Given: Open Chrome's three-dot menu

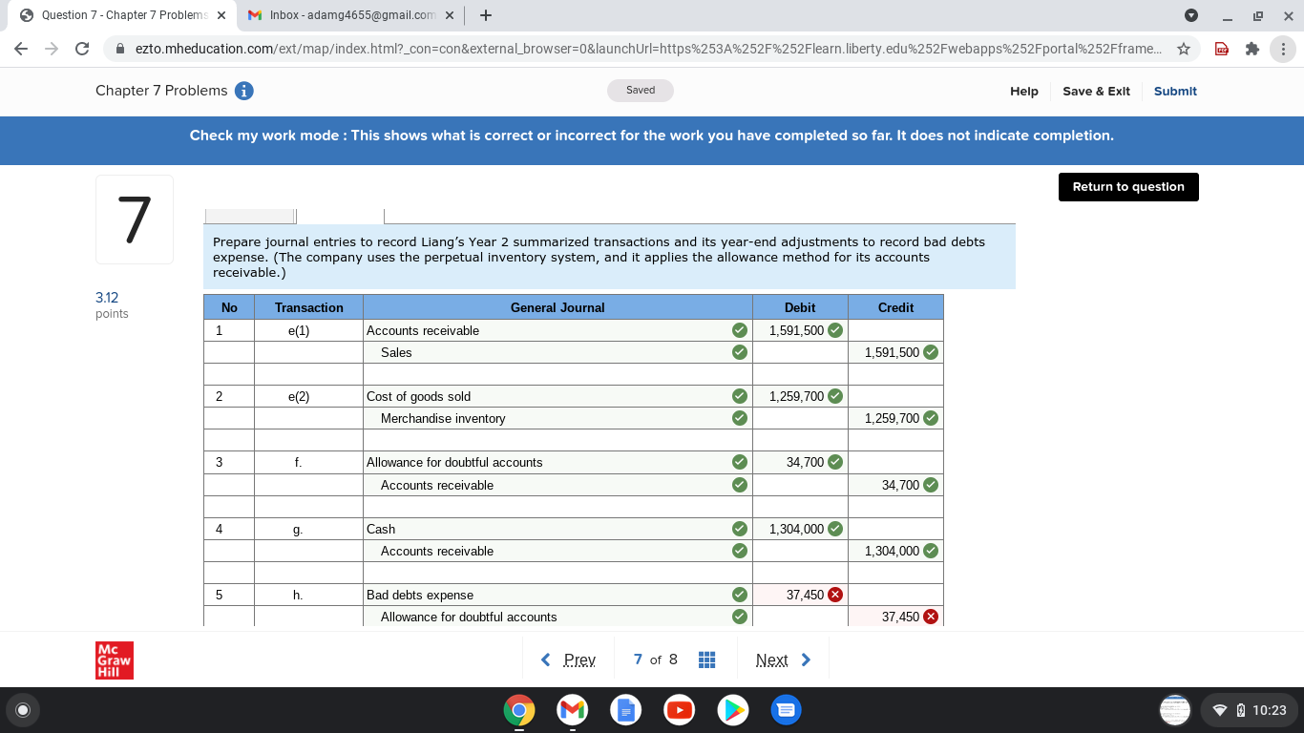Looking at the screenshot, I should [x=1282, y=50].
